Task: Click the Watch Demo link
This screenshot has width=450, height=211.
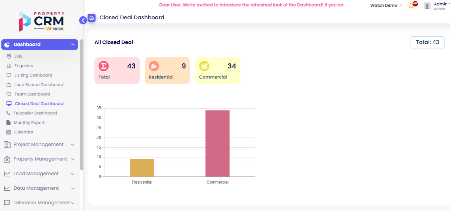Action: (x=384, y=5)
